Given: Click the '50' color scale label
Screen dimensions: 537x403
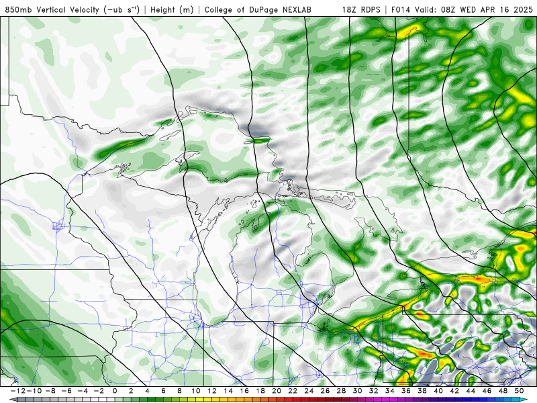Looking at the screenshot, I should pos(519,391).
